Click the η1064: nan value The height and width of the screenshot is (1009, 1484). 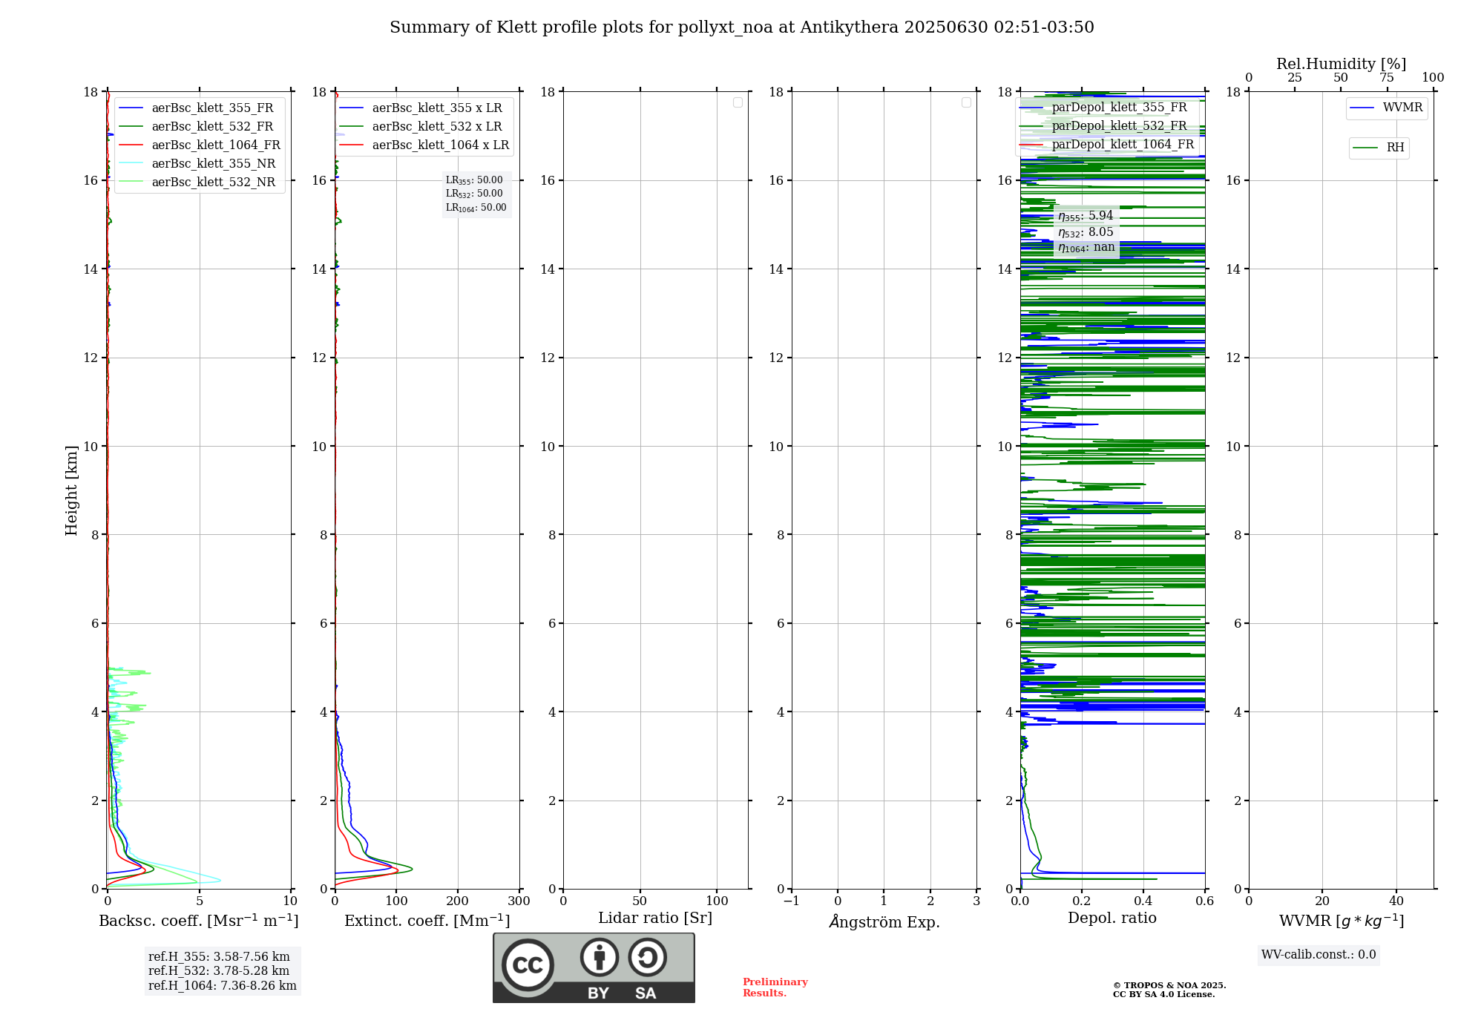point(1086,248)
